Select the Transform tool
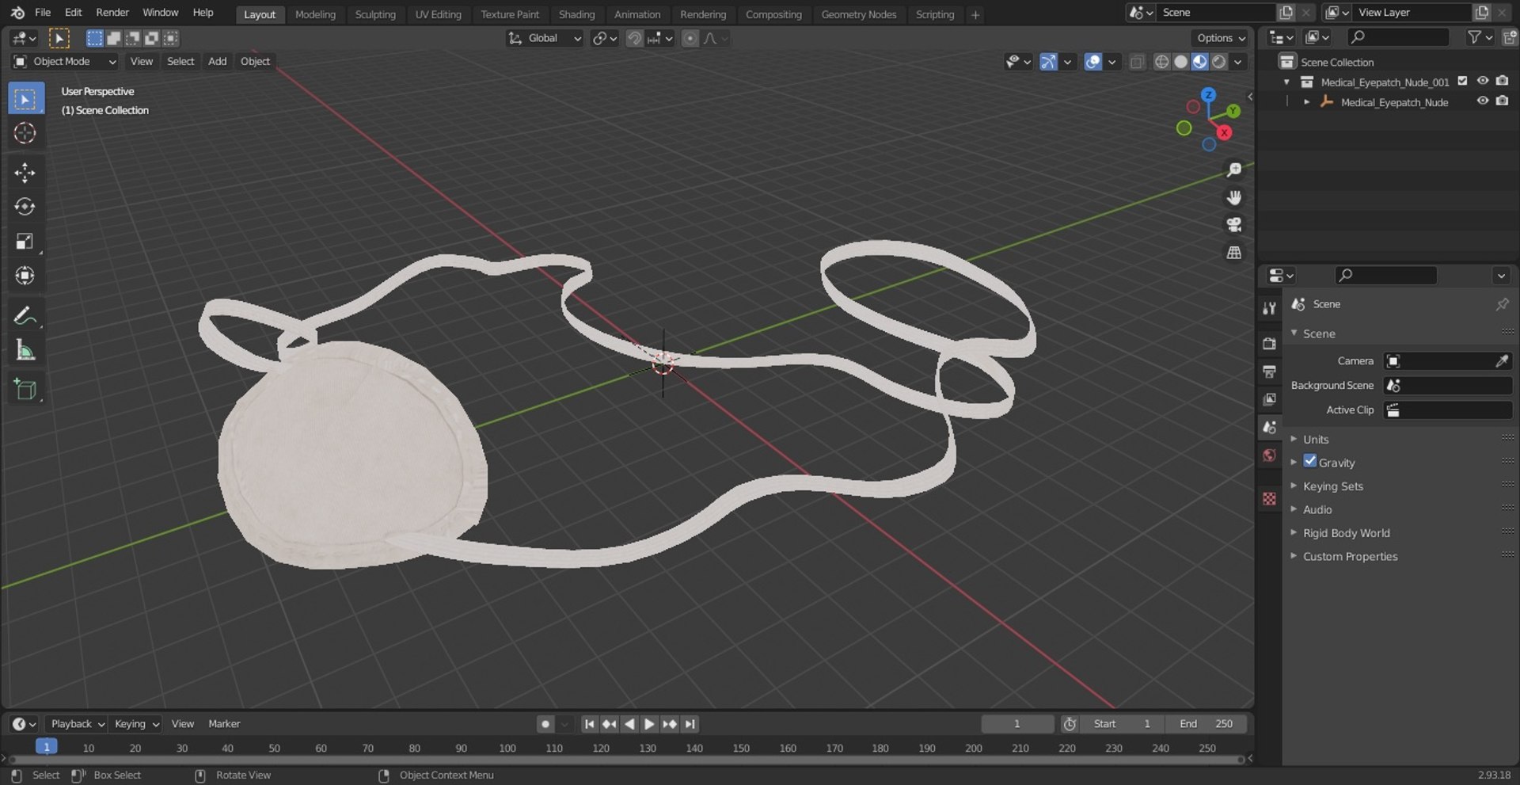 25,276
